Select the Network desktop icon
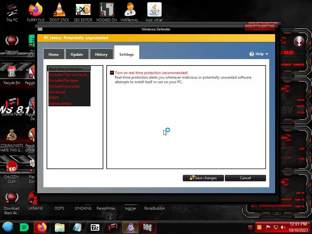The image size is (312, 234). [x=12, y=41]
